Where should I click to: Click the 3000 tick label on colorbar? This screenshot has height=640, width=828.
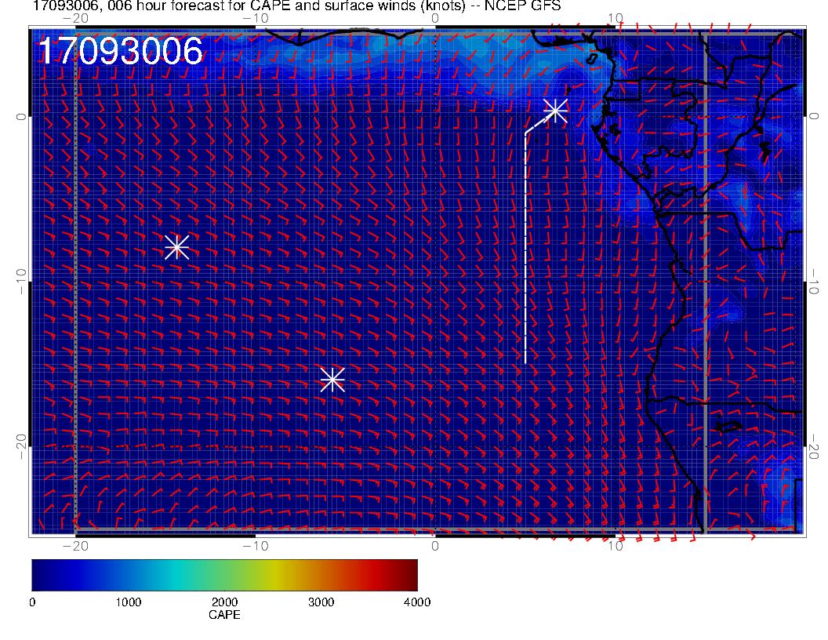(321, 602)
